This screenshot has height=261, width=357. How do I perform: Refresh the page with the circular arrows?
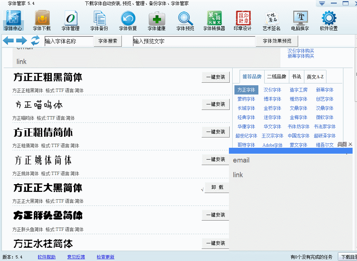coord(35,41)
